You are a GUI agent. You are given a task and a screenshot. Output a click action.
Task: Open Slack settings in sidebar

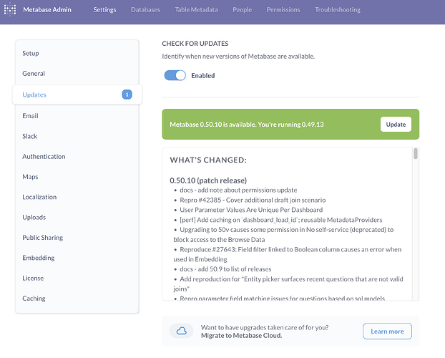(77, 136)
